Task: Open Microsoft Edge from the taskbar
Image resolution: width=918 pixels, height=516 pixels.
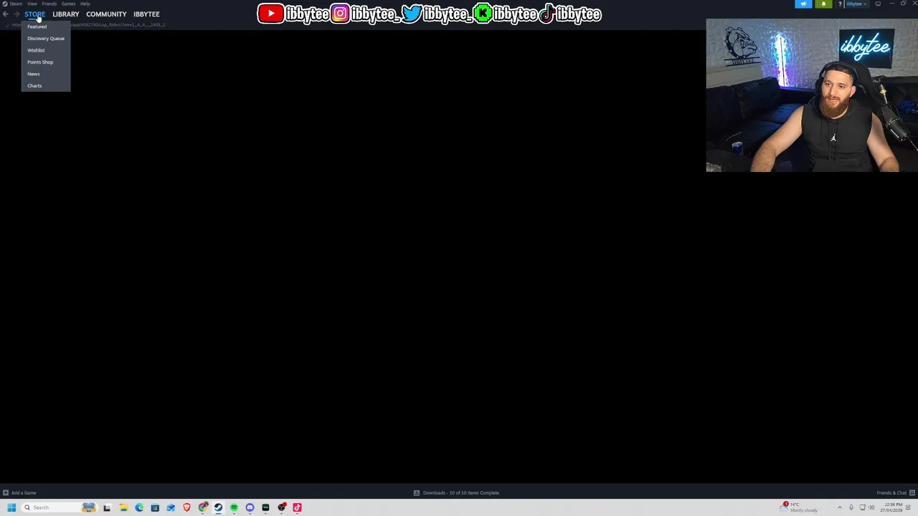Action: pyautogui.click(x=139, y=507)
